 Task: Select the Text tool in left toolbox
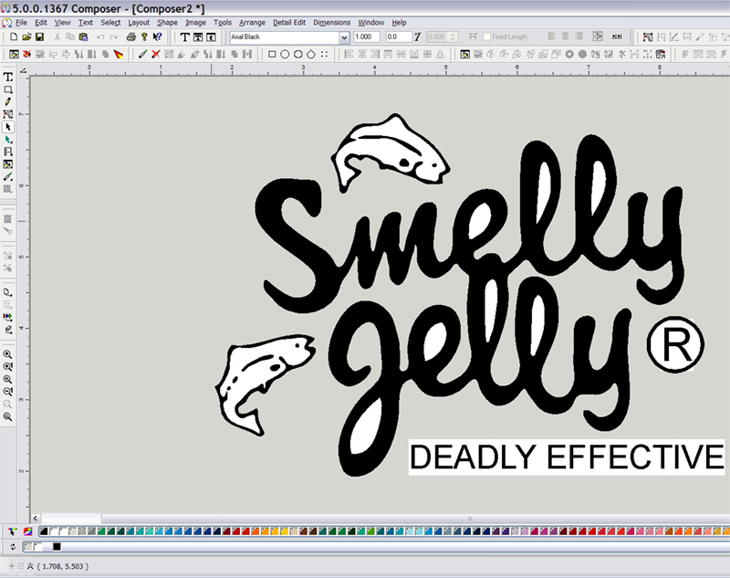(x=8, y=77)
